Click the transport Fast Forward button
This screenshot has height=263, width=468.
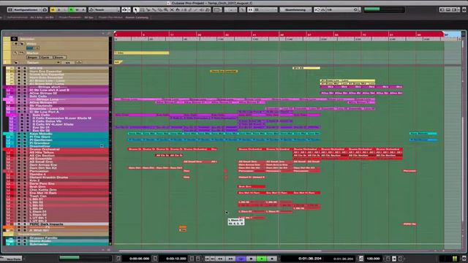click(x=231, y=259)
